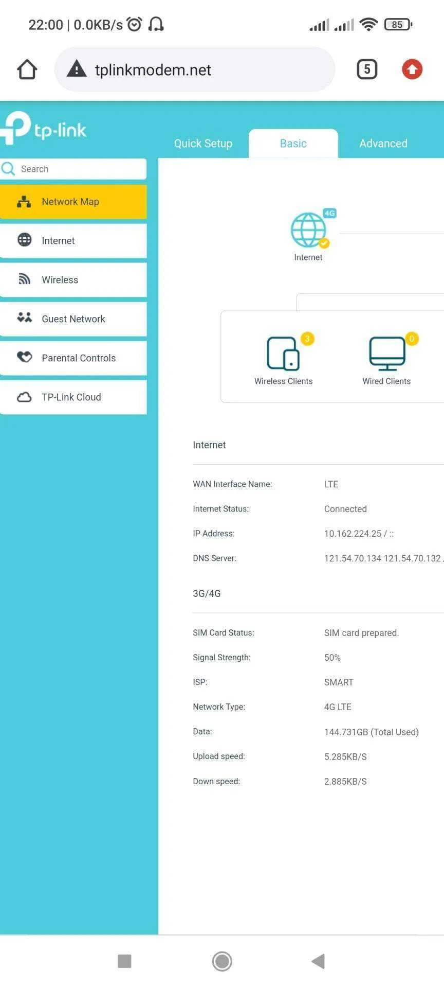
Task: Click the DNS Server value 121.54.70.134
Action: tap(353, 558)
